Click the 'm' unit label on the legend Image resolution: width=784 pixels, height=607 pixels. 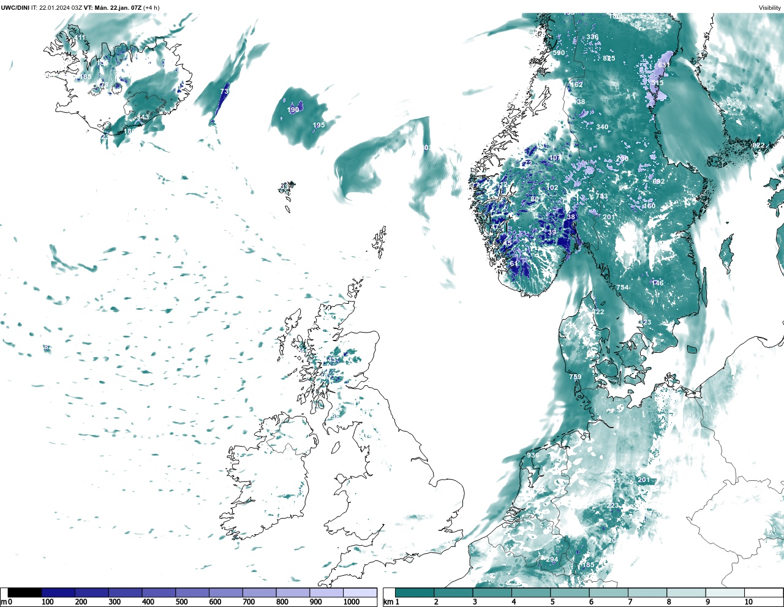pos(3,602)
